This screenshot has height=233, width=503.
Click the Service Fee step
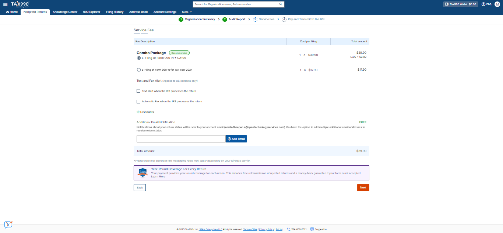point(264,19)
